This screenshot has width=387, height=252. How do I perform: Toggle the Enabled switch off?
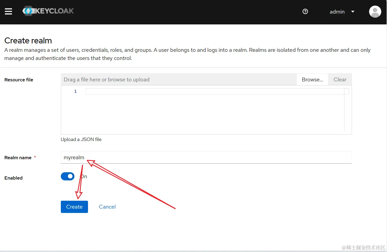68,176
